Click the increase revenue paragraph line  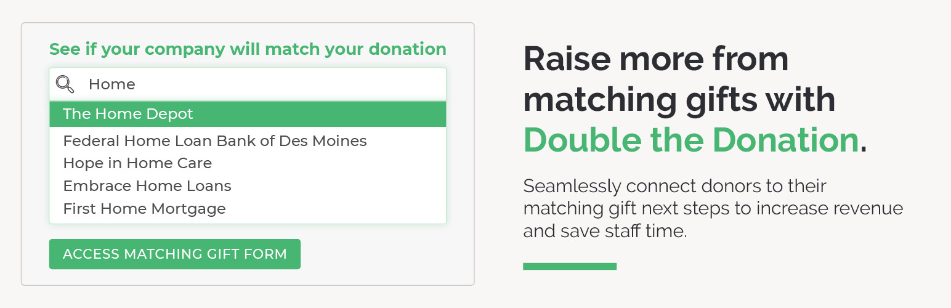[x=713, y=208]
